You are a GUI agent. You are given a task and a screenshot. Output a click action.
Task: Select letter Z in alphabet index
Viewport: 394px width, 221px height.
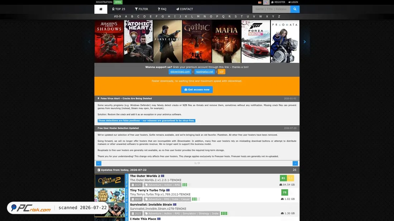coord(279,16)
